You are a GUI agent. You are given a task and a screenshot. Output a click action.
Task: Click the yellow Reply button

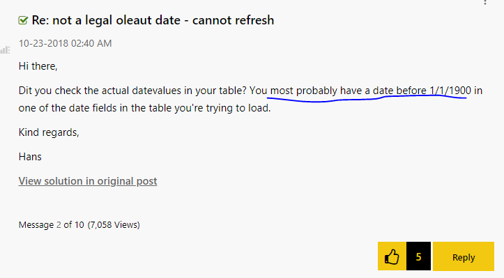(463, 256)
